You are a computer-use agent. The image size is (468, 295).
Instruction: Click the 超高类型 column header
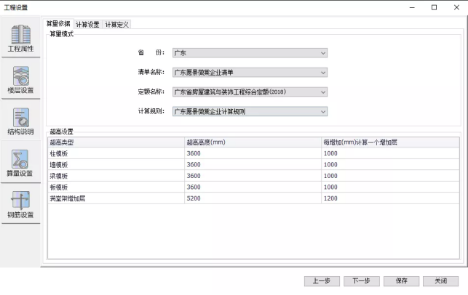[x=115, y=142]
